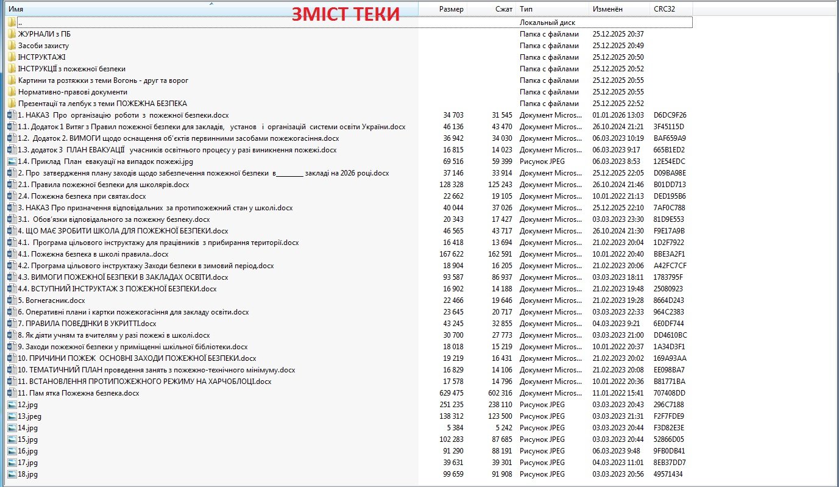Select Word icon of 7. ПРАВИЛА ПОВЕДІНКИ В УКРИТТІ

(12, 324)
